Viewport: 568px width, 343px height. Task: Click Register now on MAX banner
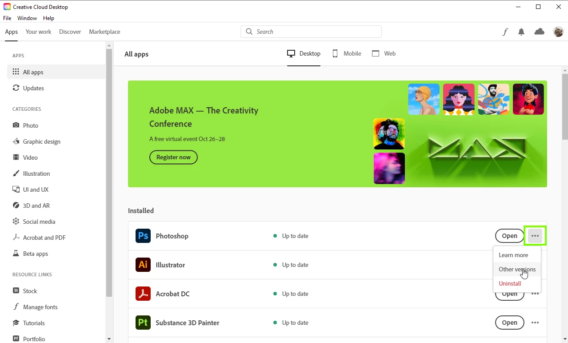coord(173,157)
